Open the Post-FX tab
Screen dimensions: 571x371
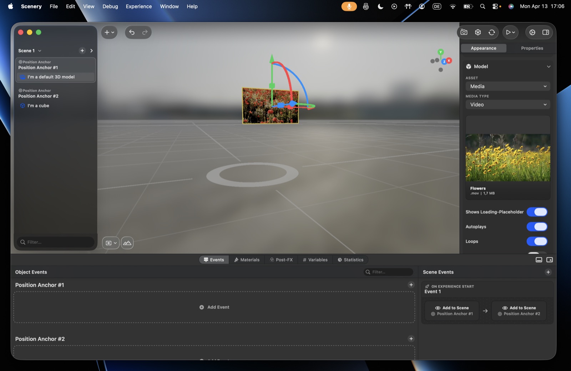click(281, 260)
